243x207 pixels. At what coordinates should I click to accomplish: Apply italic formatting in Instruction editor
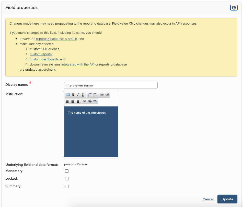(78, 95)
